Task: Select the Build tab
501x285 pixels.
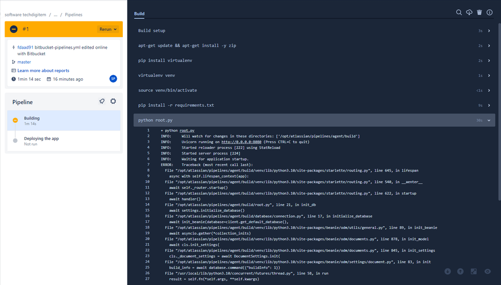Action: [139, 14]
